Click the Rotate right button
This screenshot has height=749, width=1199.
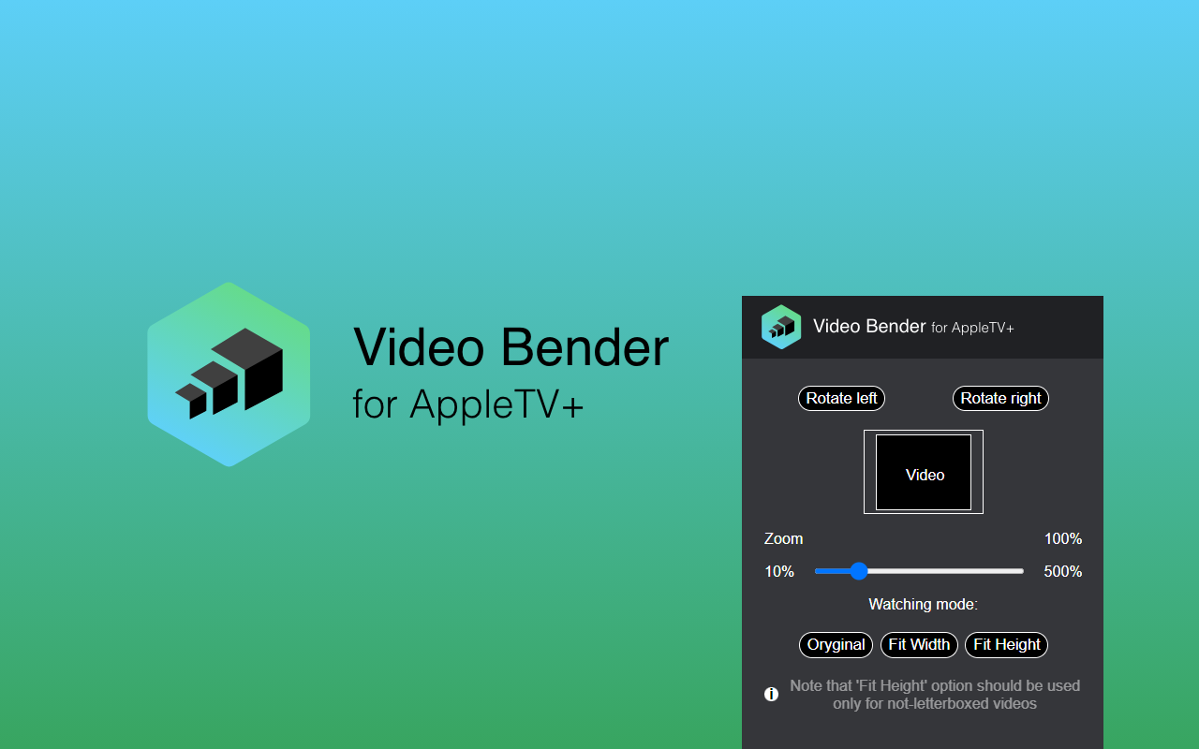click(x=1000, y=398)
